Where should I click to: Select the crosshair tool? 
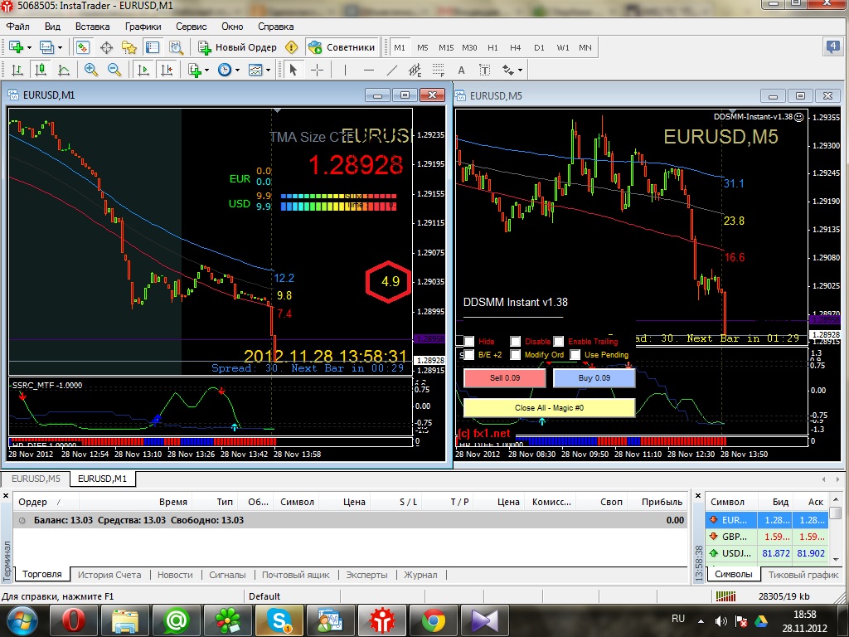(x=318, y=70)
